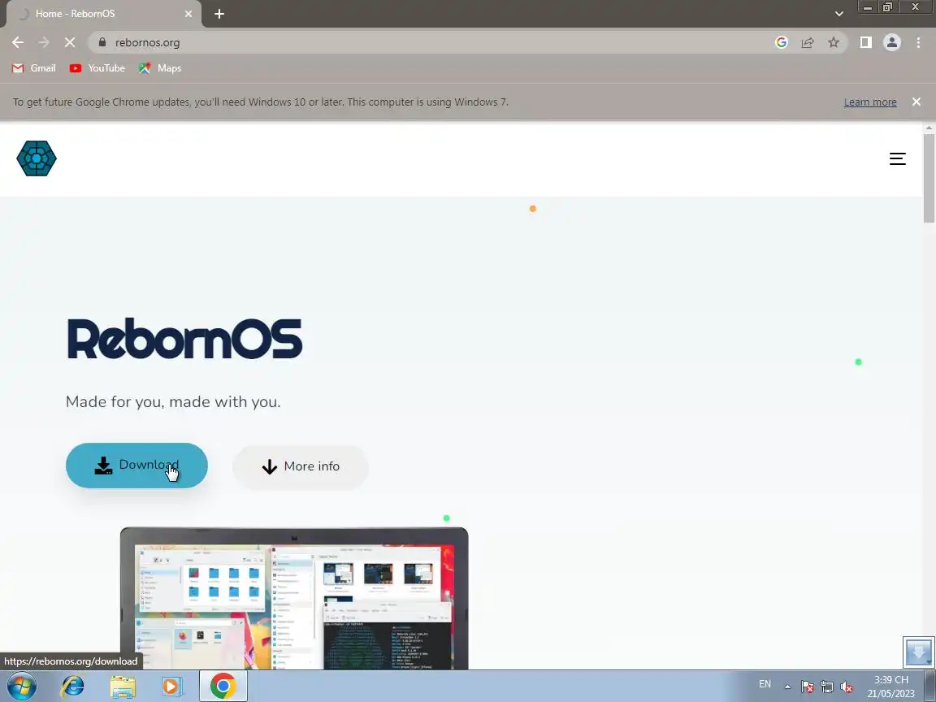Stop loading the page
936x702 pixels.
(x=70, y=42)
